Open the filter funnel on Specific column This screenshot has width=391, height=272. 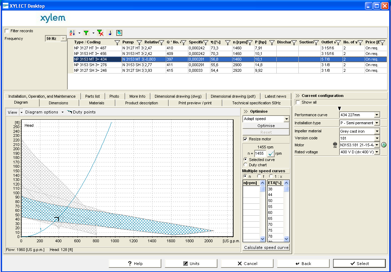click(x=205, y=43)
